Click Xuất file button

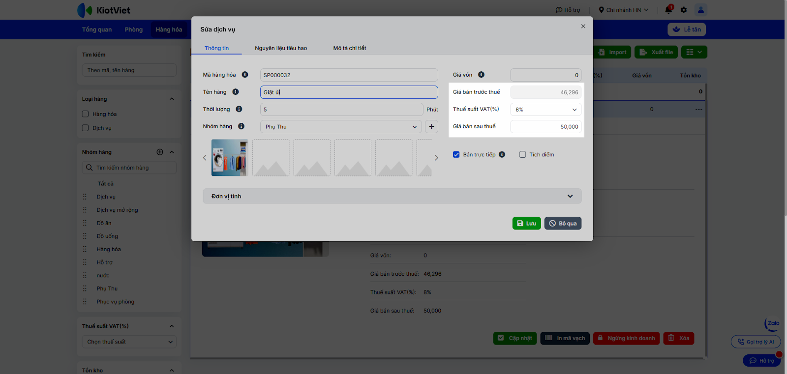pyautogui.click(x=656, y=52)
